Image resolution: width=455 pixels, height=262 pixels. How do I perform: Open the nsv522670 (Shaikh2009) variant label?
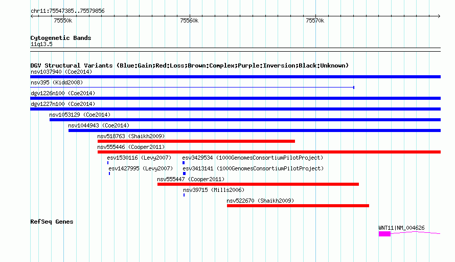(260, 201)
